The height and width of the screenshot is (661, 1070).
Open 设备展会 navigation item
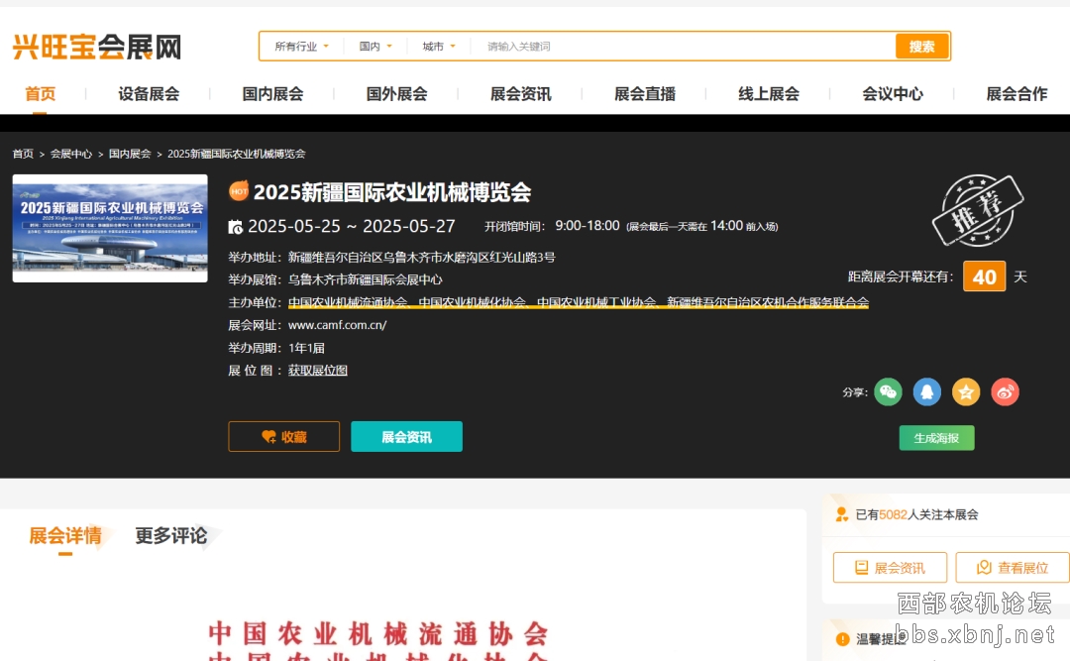pyautogui.click(x=149, y=94)
